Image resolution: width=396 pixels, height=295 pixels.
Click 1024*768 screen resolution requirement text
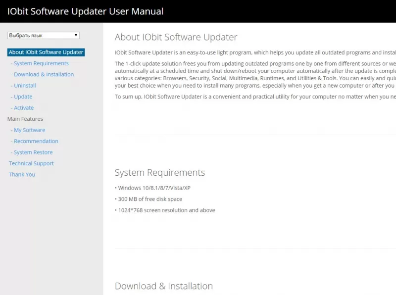(166, 210)
